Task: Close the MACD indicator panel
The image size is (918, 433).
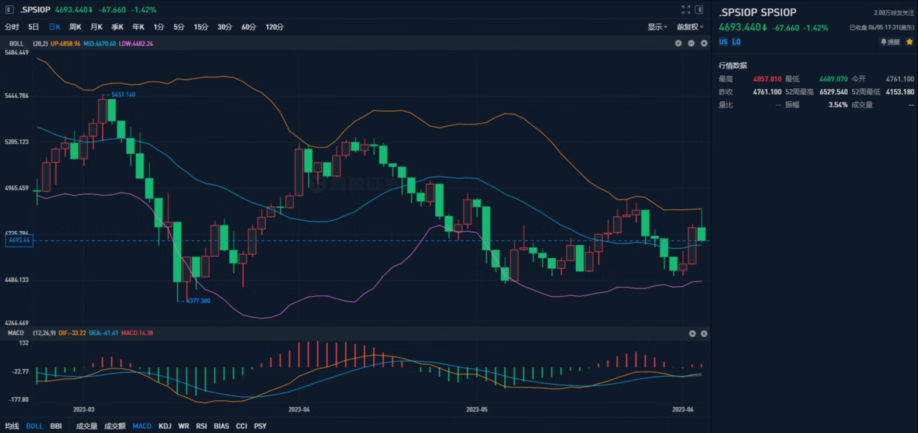Action: (x=704, y=333)
